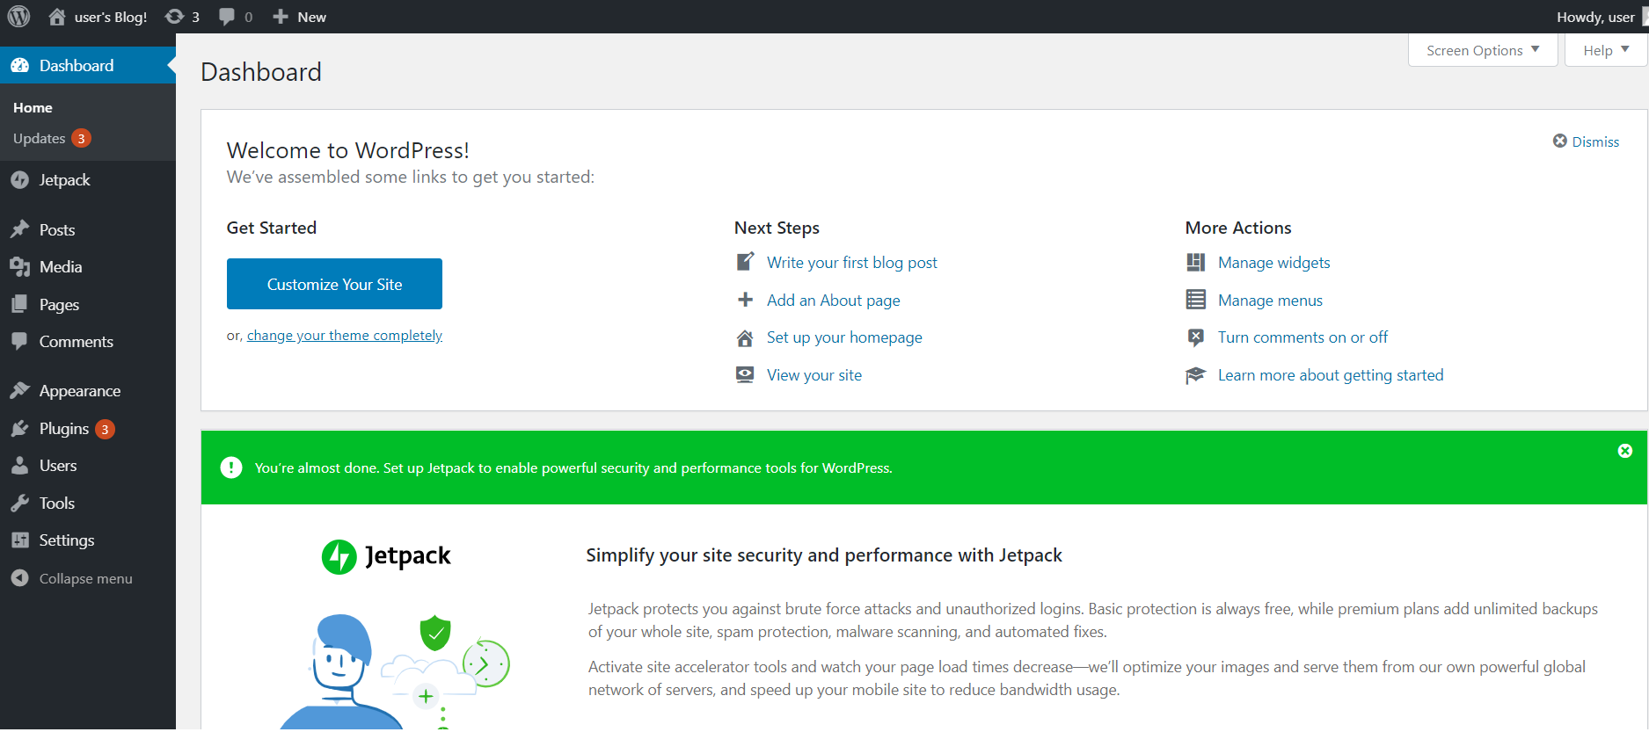Open the Tools menu
Screen dimensions: 1649x732
click(x=88, y=503)
